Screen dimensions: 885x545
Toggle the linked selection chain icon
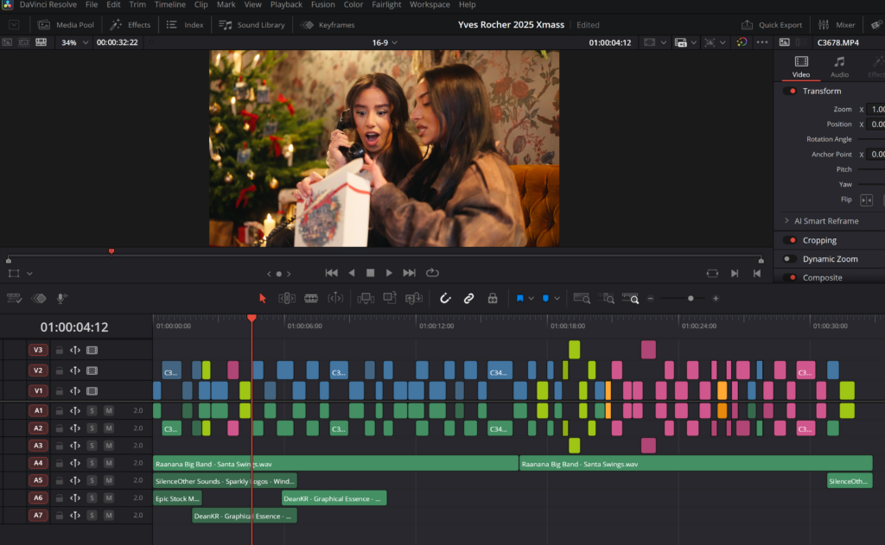click(x=468, y=298)
